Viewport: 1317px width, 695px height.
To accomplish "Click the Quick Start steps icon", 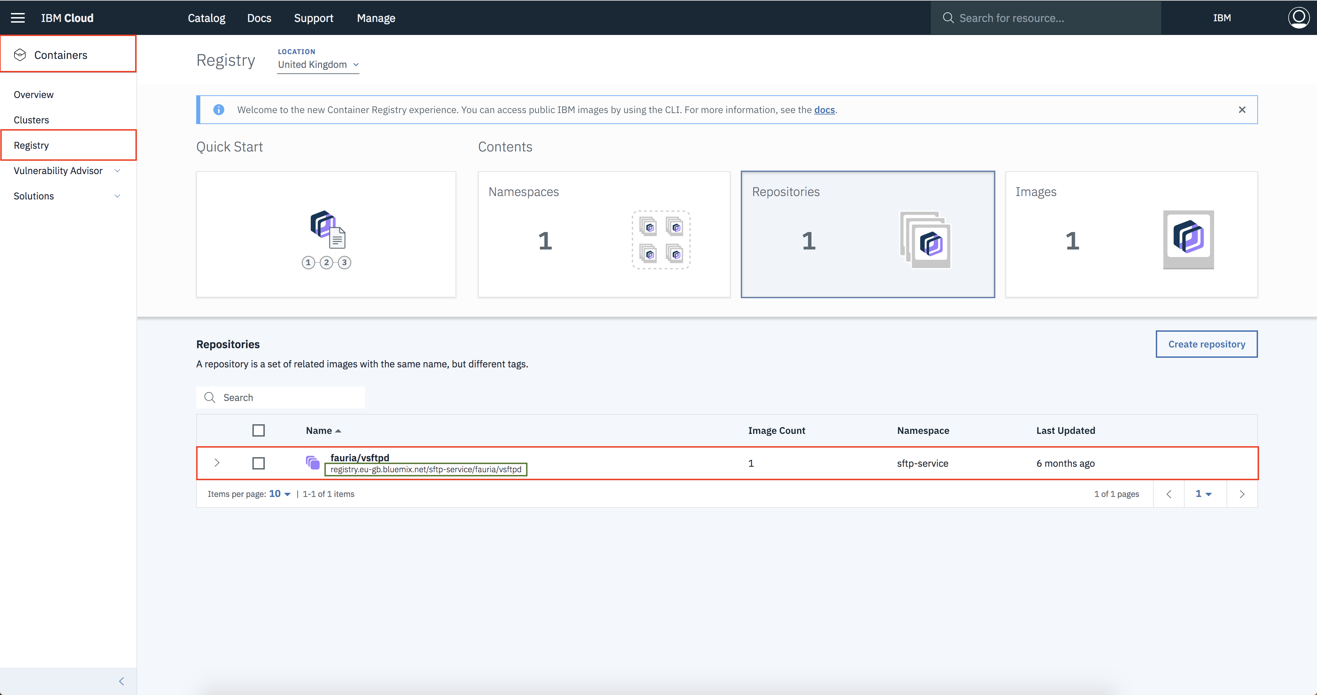I will (327, 239).
